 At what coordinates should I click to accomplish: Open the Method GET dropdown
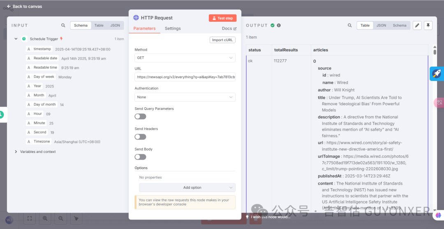click(x=185, y=58)
